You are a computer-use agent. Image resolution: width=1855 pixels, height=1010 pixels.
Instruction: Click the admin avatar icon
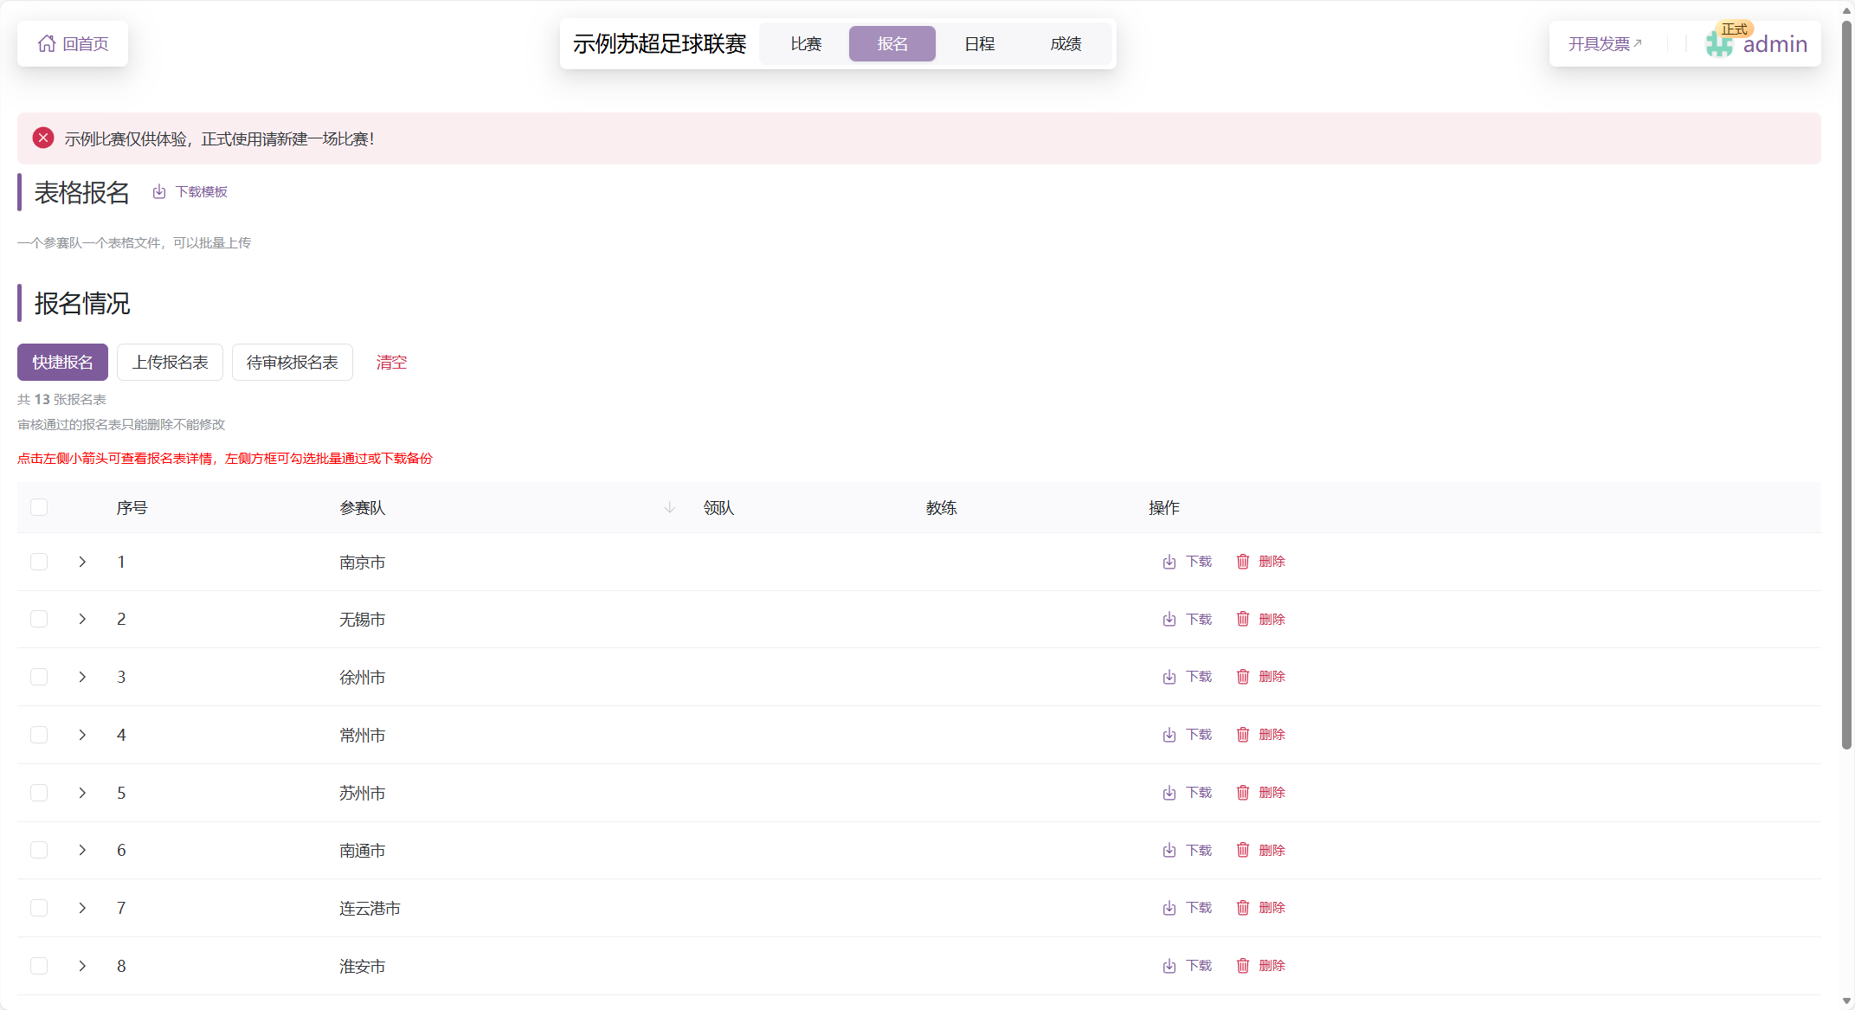point(1719,44)
